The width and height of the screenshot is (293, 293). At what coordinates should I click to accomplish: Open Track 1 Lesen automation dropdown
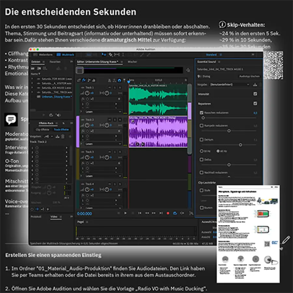tap(103, 112)
